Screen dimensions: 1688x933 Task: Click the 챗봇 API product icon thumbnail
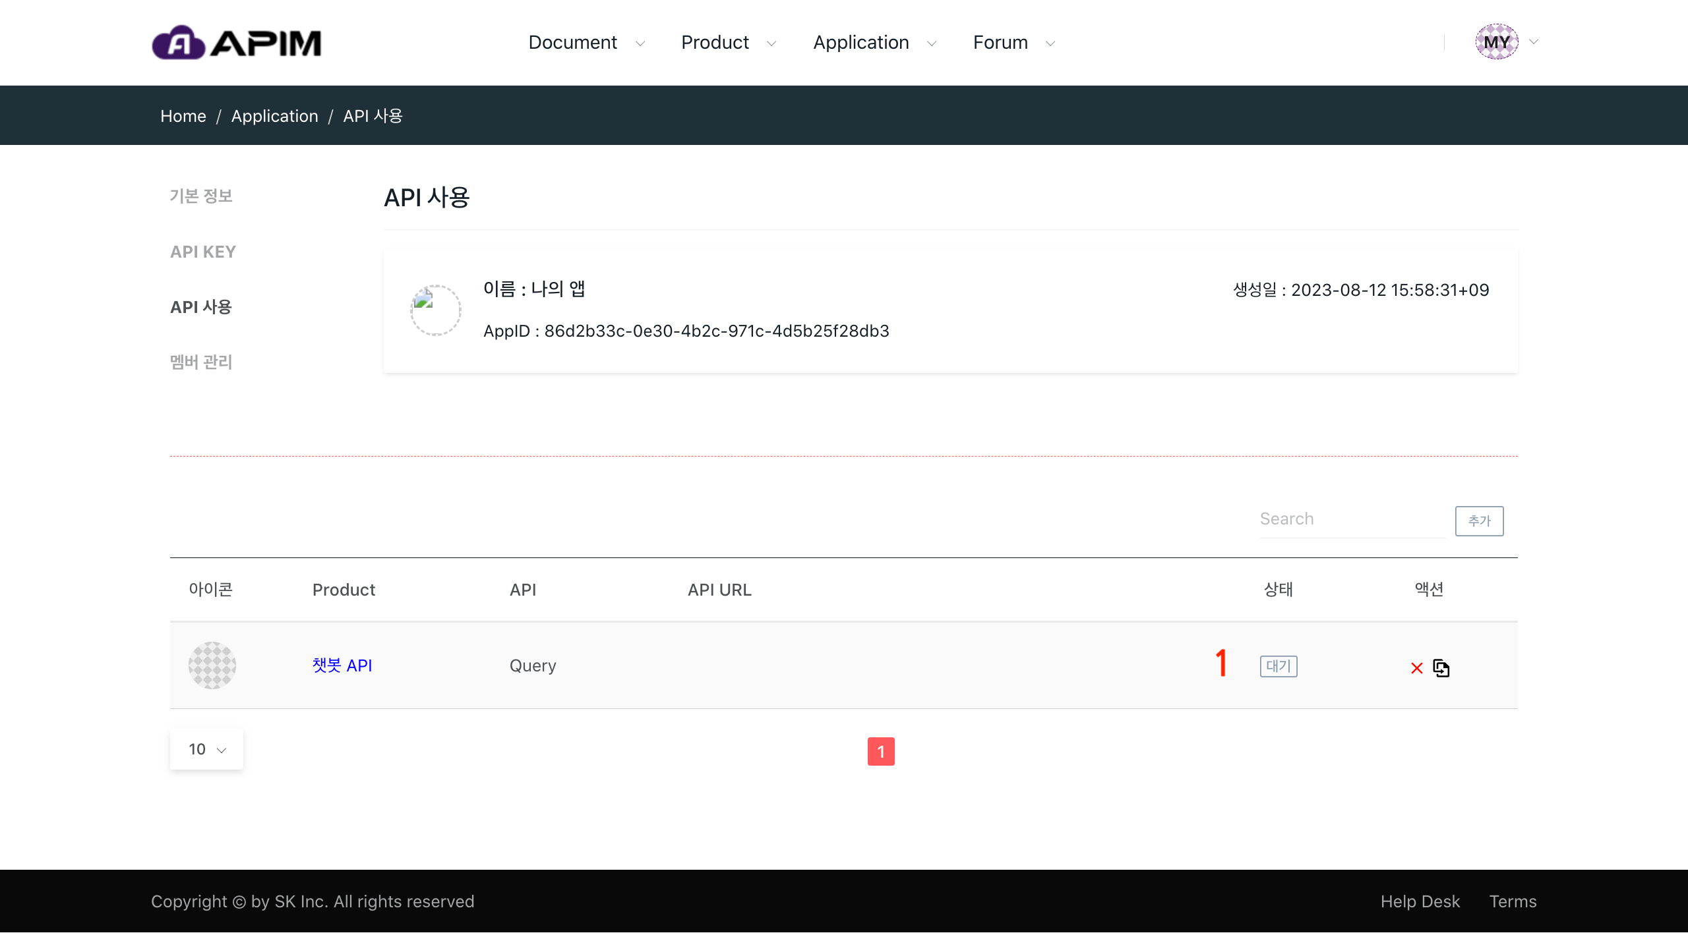point(212,665)
